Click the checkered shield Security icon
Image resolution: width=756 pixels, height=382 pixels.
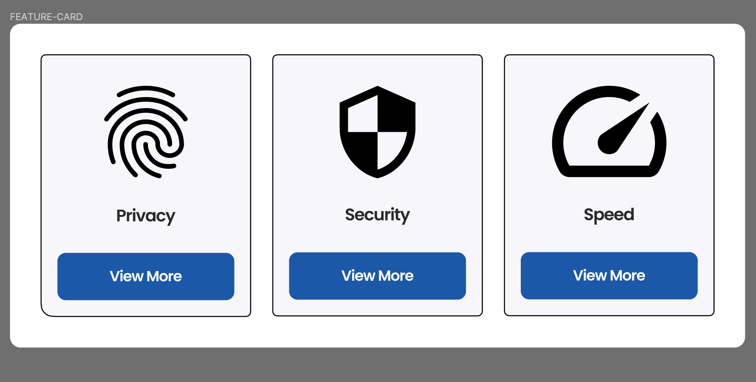(x=378, y=132)
